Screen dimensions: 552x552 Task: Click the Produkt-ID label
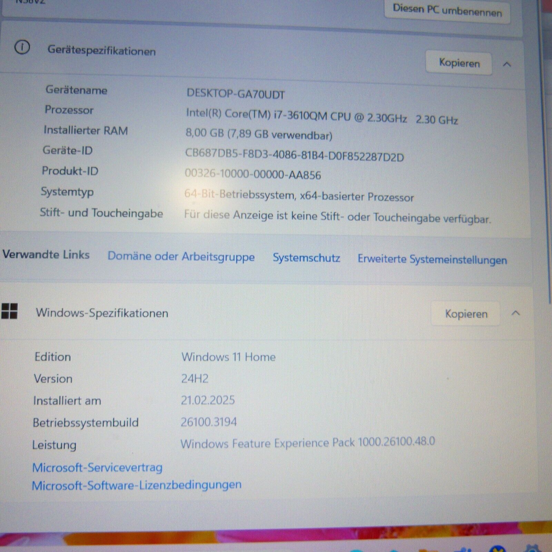pyautogui.click(x=70, y=171)
